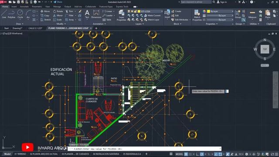
Task: Click Make Current layer button
Action: tap(152, 16)
